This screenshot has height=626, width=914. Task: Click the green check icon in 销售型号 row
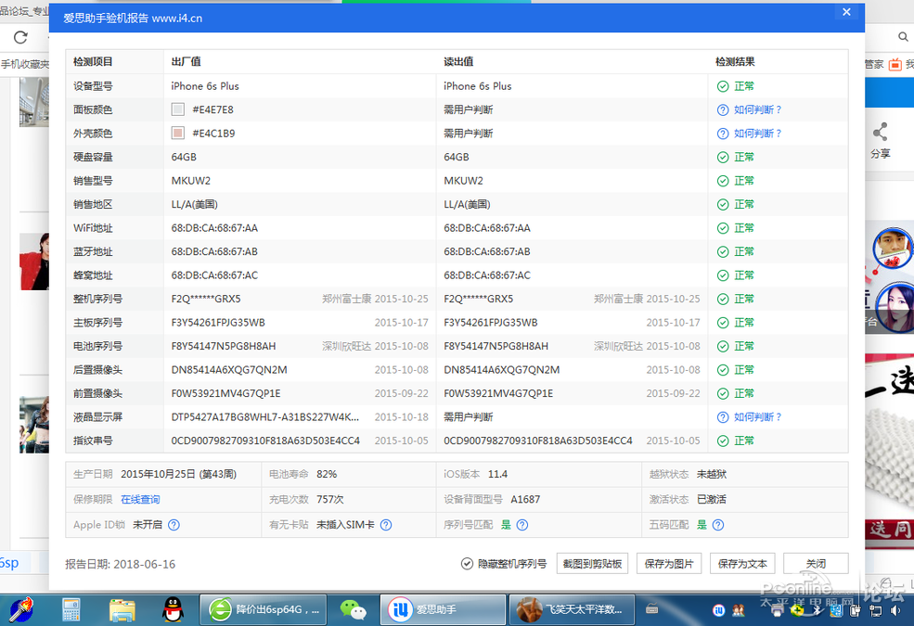723,181
